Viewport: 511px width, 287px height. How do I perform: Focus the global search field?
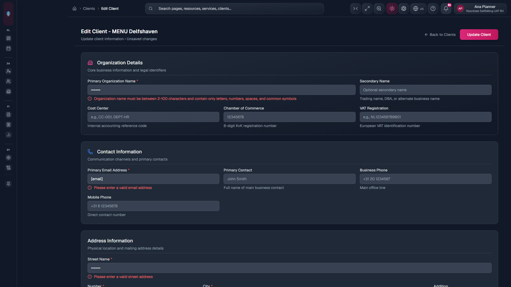(x=234, y=9)
